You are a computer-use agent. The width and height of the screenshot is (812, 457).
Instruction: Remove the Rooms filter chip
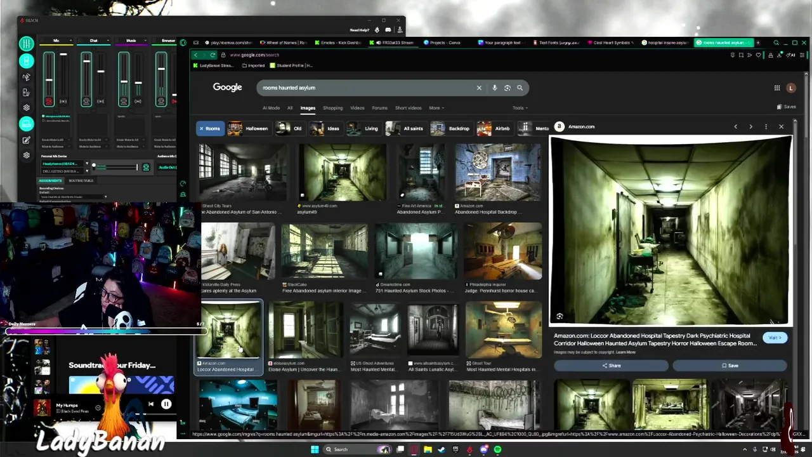[201, 128]
